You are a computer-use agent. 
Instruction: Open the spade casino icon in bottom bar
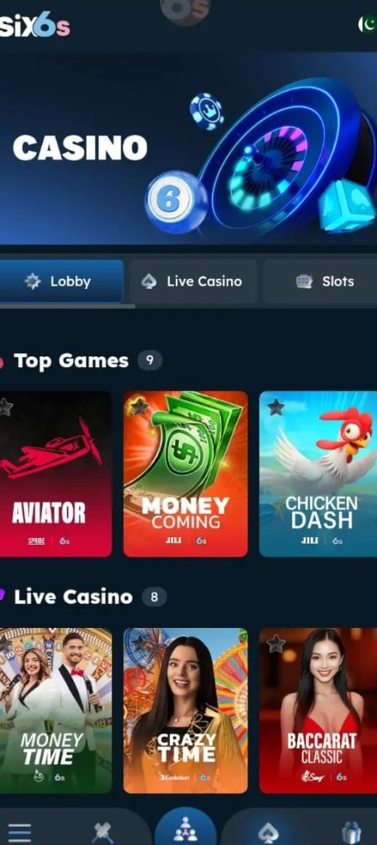pyautogui.click(x=268, y=833)
